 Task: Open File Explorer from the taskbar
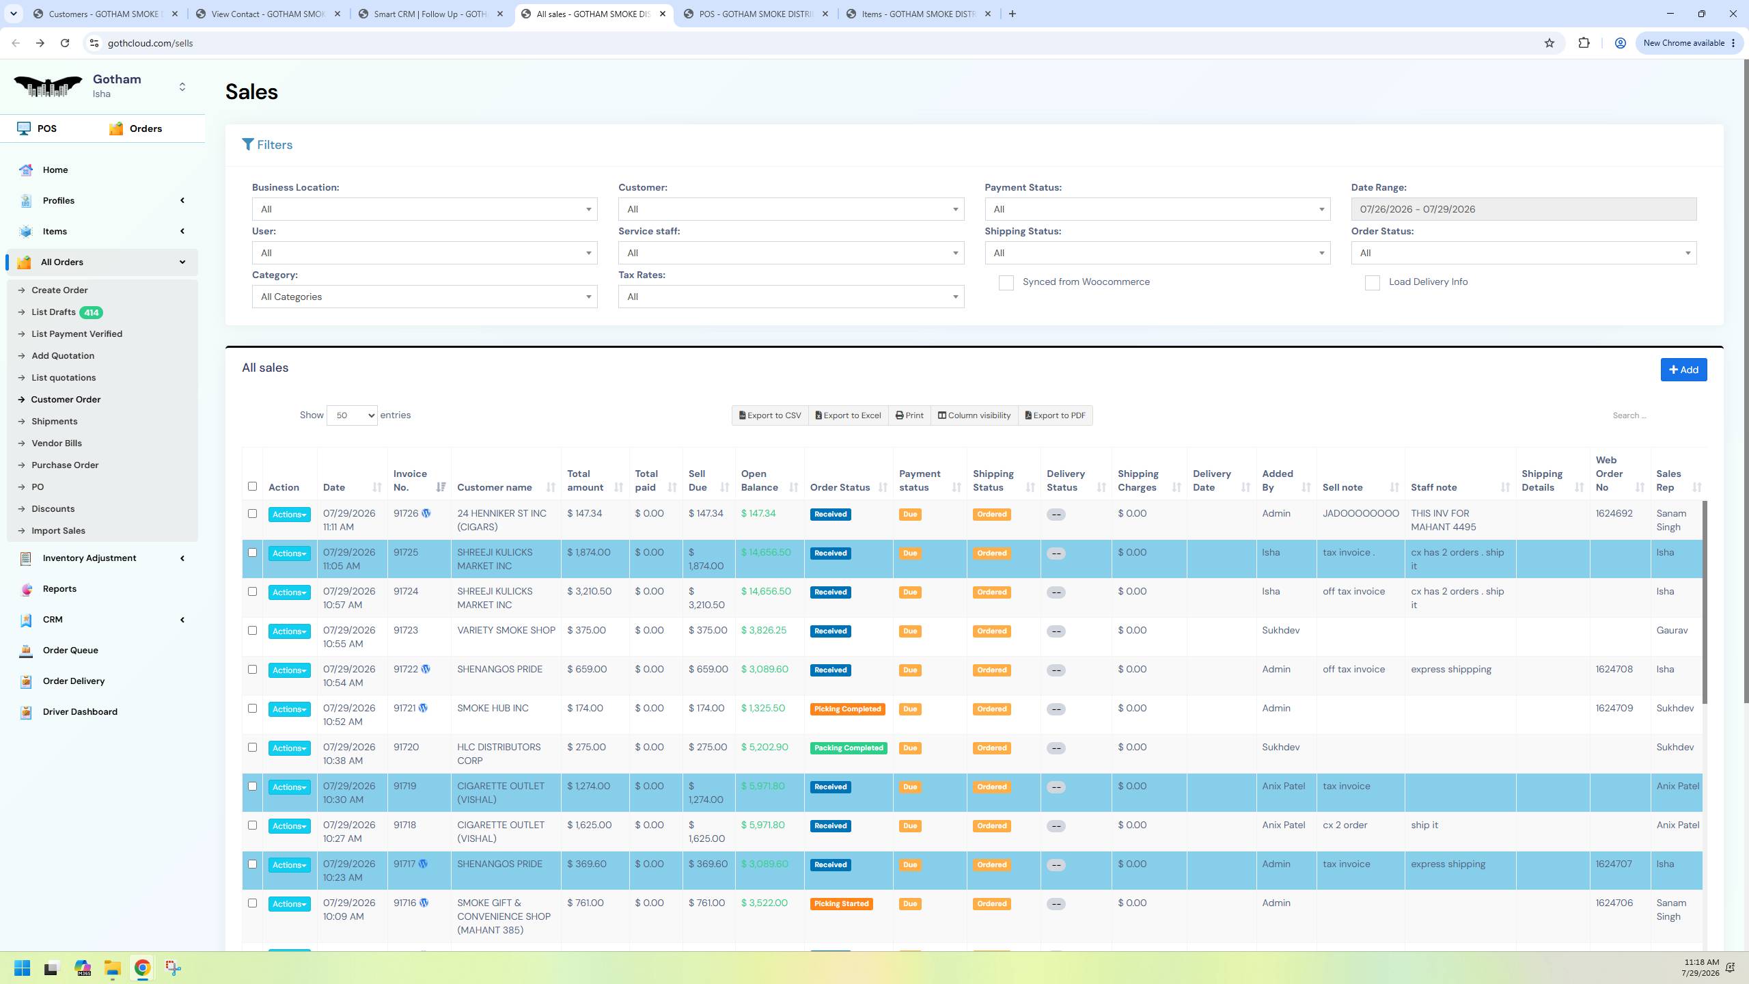112,968
